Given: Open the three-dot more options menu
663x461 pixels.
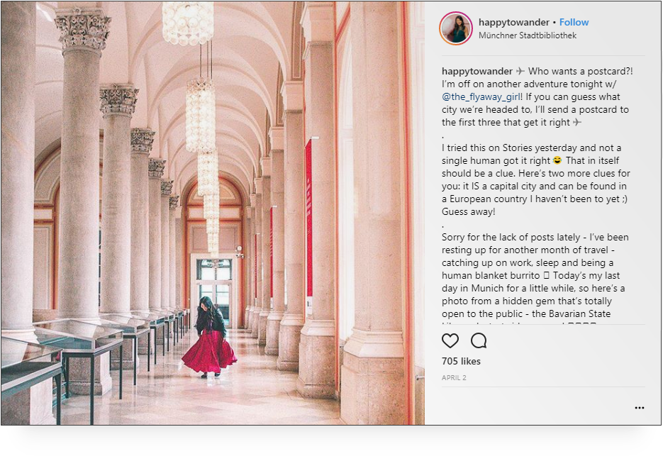Looking at the screenshot, I should pos(640,408).
